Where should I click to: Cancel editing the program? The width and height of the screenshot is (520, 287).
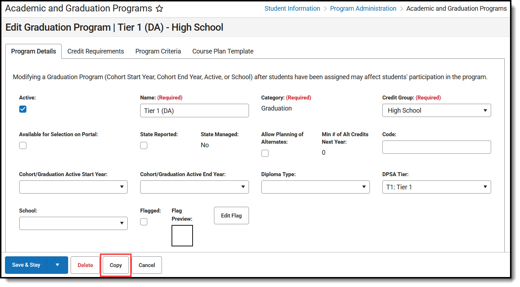[x=147, y=265]
